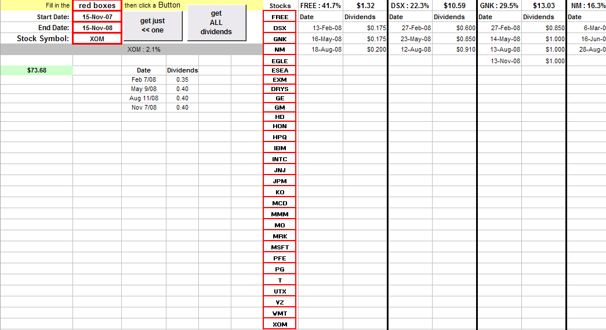
Task: Click the 18-Aug-08 date under FREE
Action: coord(320,49)
